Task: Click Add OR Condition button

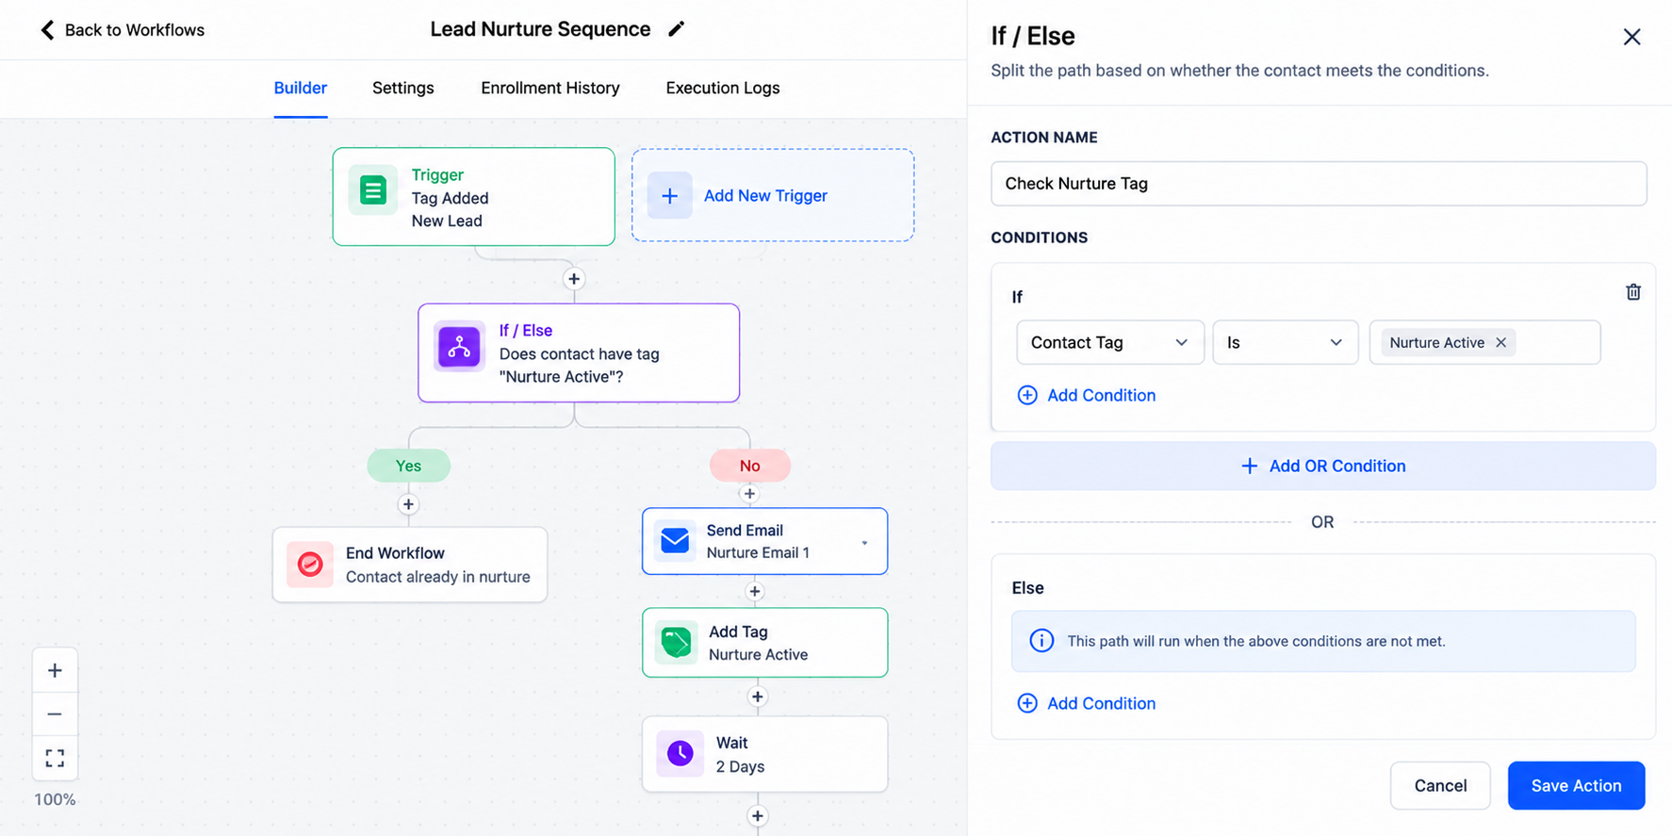Action: 1322,466
